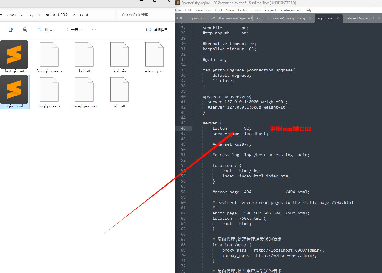Screen dimensions: 382x273
Task: Open the File menu in Sublime
Action: tap(178, 10)
